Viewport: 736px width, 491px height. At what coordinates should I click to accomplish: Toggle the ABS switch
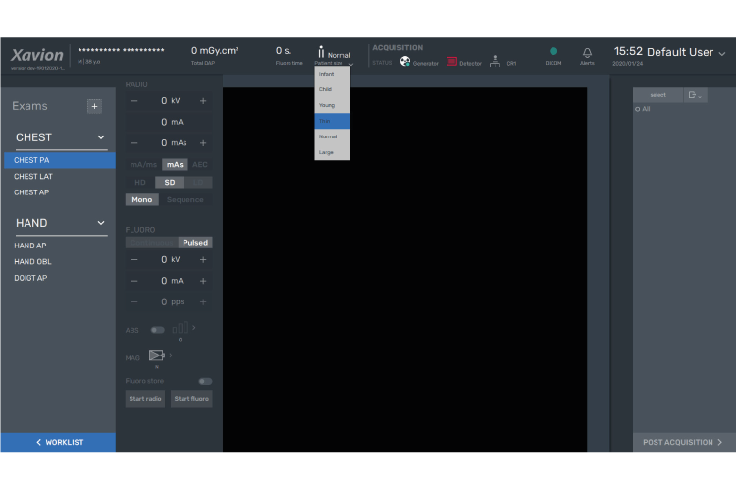(x=157, y=330)
